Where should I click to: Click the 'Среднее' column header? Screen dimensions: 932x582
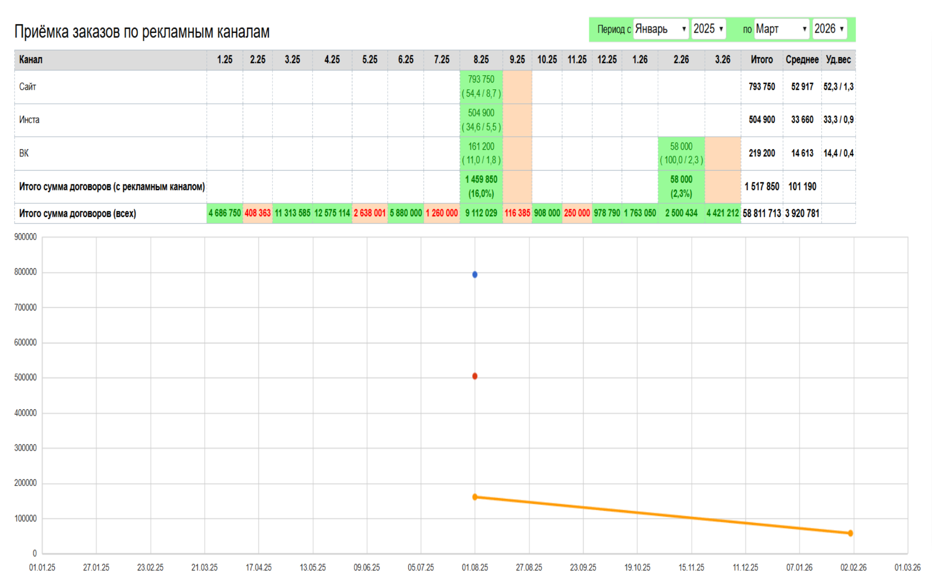click(x=802, y=60)
